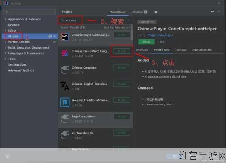Viewport: 226px width, 163px height.
Task: Close the Settings dialog
Action: coord(219,3)
